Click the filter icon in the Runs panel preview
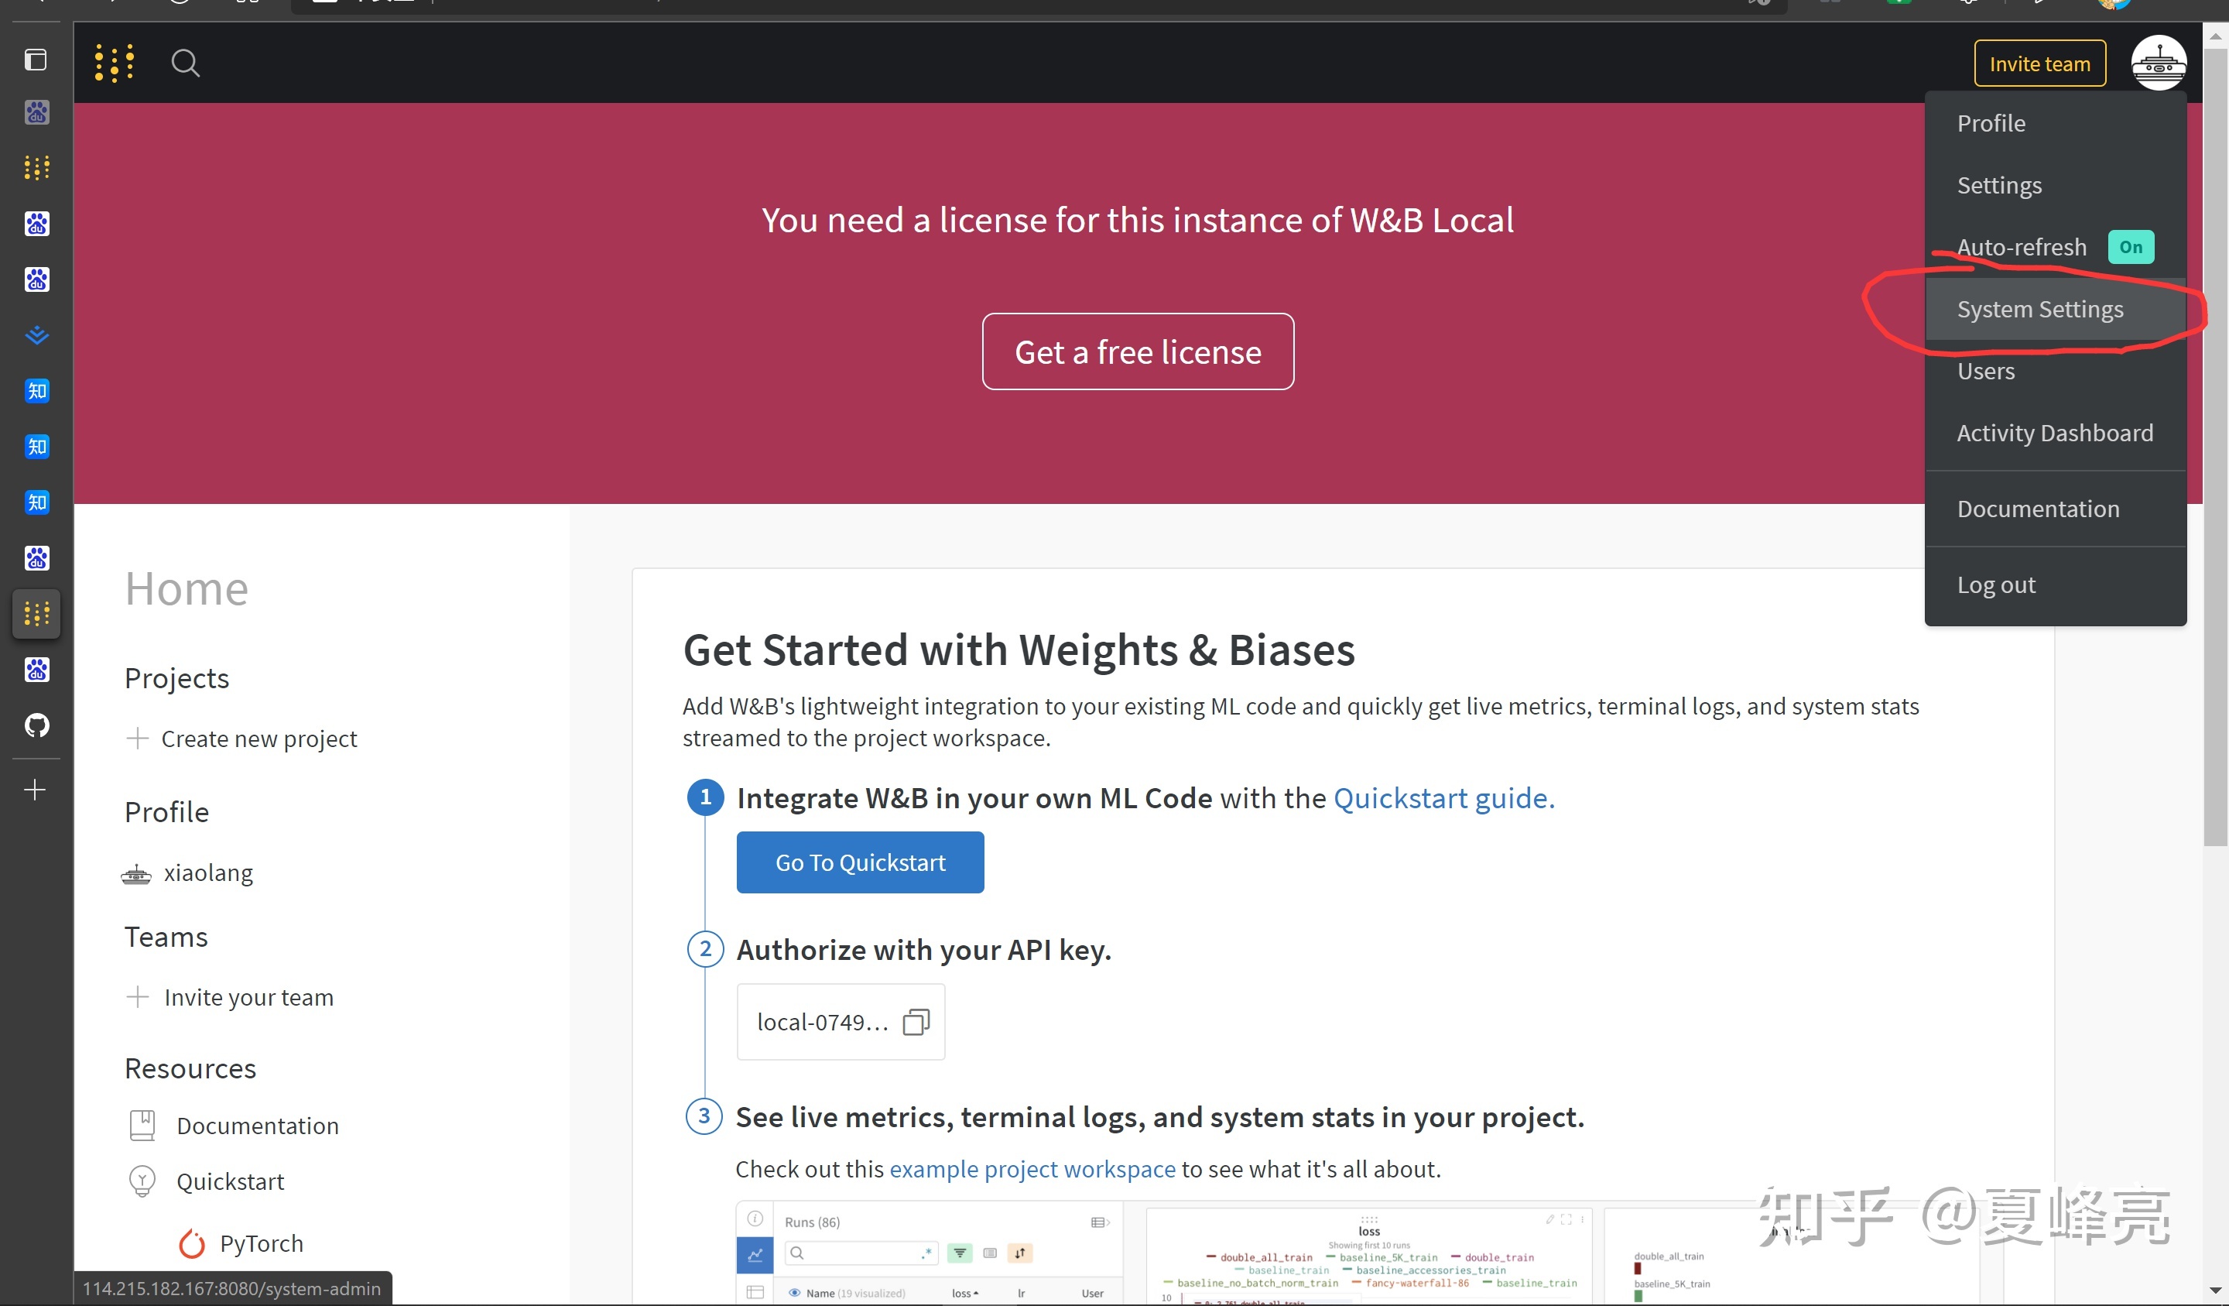 pyautogui.click(x=960, y=1254)
